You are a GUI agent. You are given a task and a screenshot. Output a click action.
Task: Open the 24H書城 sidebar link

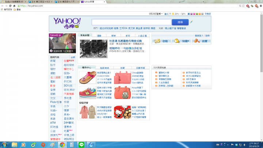coord(69,123)
